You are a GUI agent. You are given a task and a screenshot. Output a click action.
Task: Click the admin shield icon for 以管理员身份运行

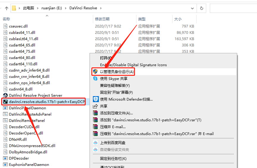[x=95, y=72]
